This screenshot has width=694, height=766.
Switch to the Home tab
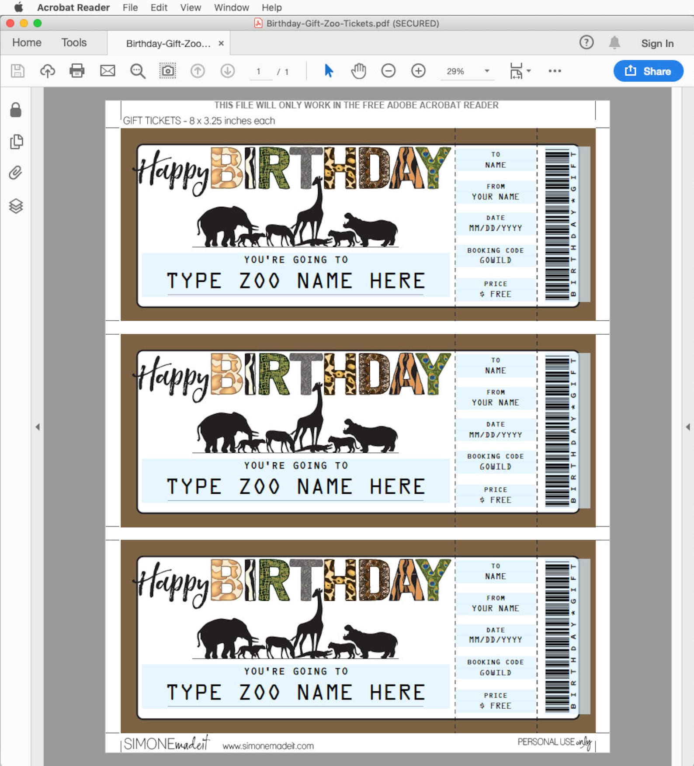pos(27,42)
